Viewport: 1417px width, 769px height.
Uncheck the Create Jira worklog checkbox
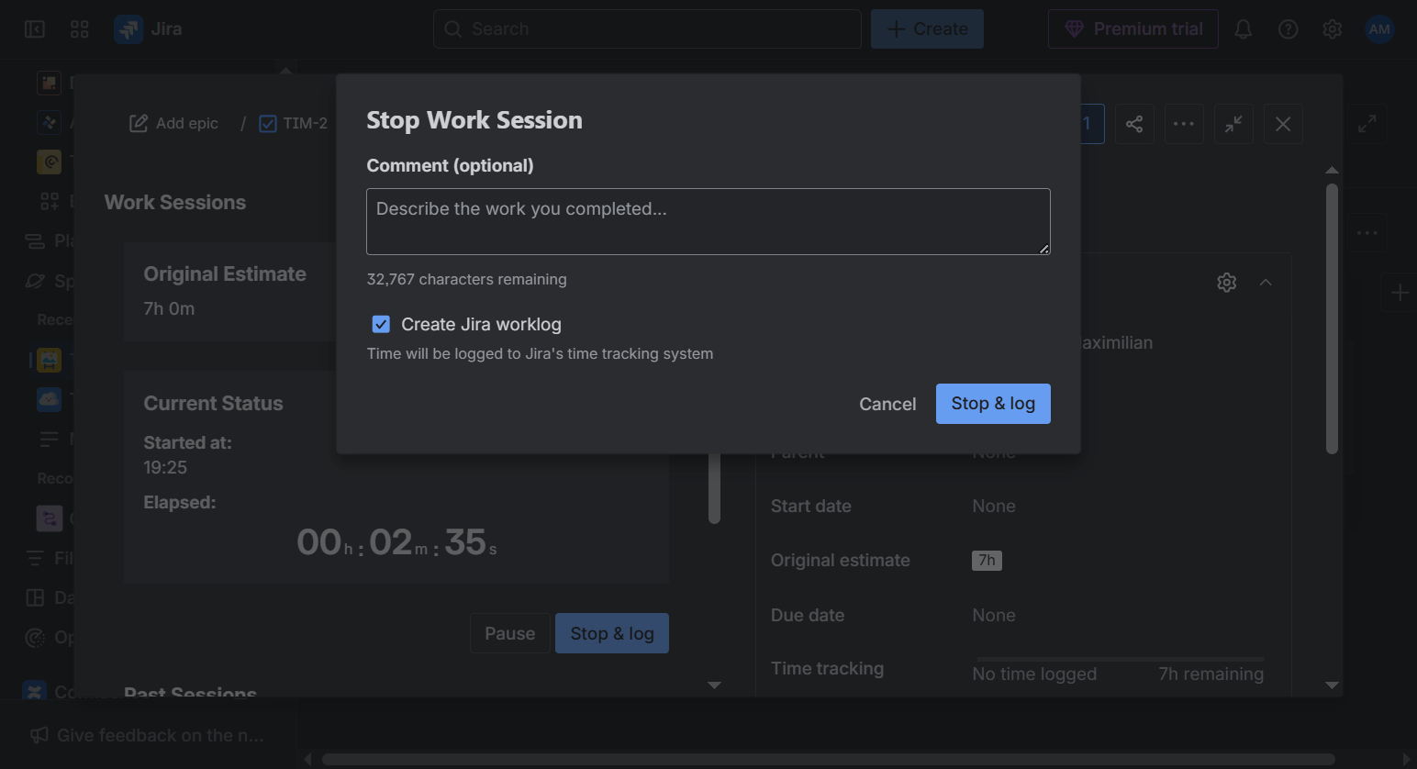pyautogui.click(x=381, y=324)
